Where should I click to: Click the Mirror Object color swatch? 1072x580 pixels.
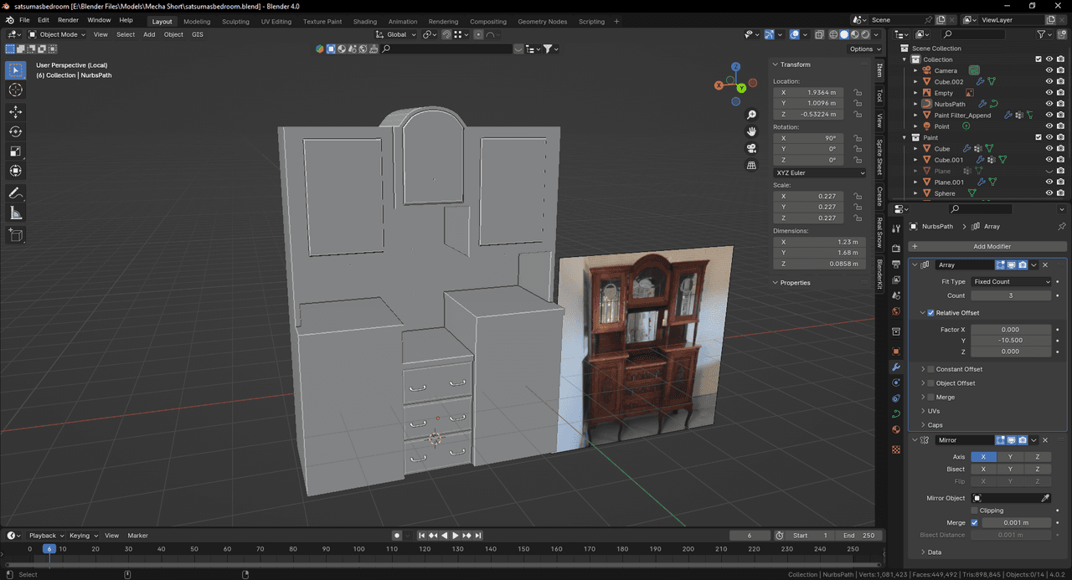[x=977, y=498]
